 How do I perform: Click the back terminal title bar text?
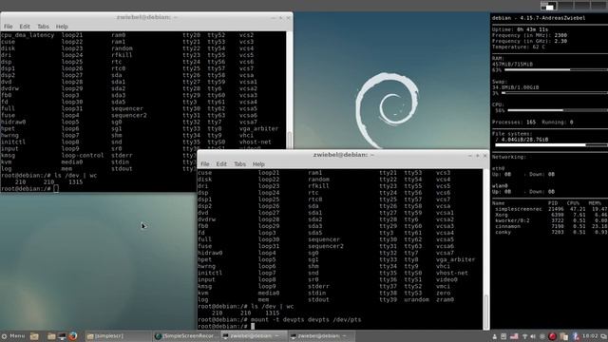coord(147,17)
